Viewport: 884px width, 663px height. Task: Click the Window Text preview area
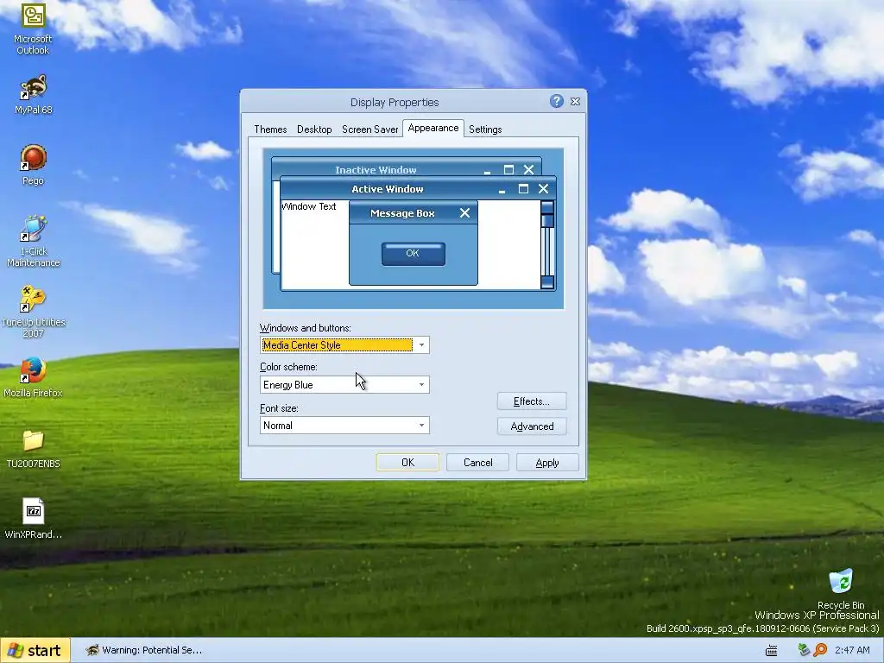point(309,206)
